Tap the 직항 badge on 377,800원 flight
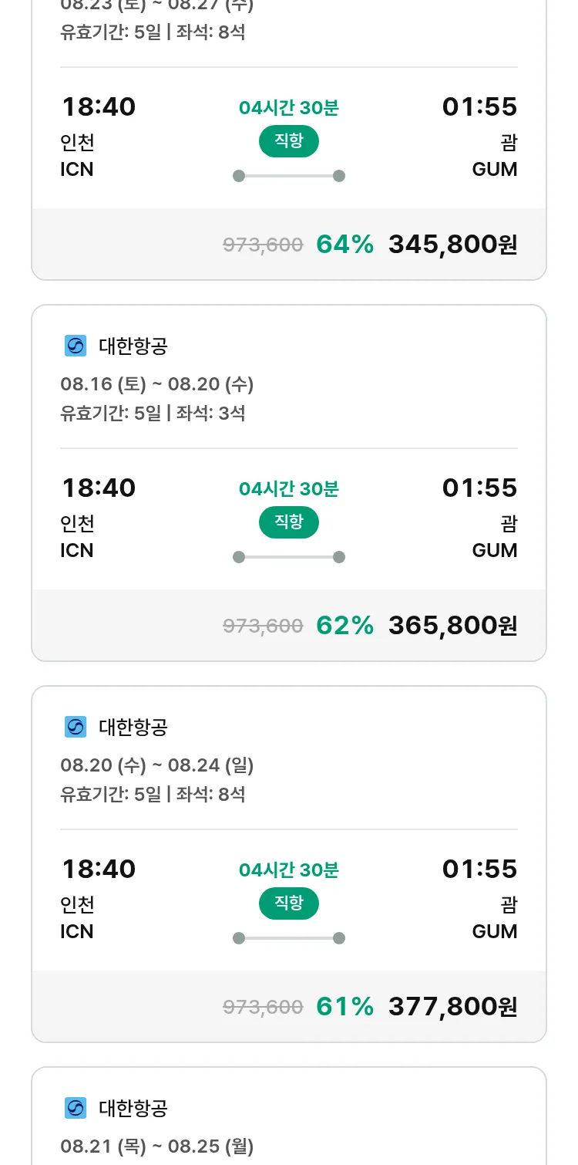The width and height of the screenshot is (578, 1165). [288, 903]
